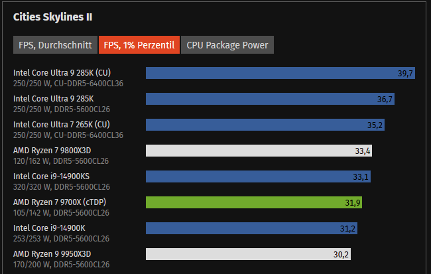The image size is (431, 274).
Task: Click the 31,2 bar for i9-14900K
Action: pyautogui.click(x=251, y=228)
